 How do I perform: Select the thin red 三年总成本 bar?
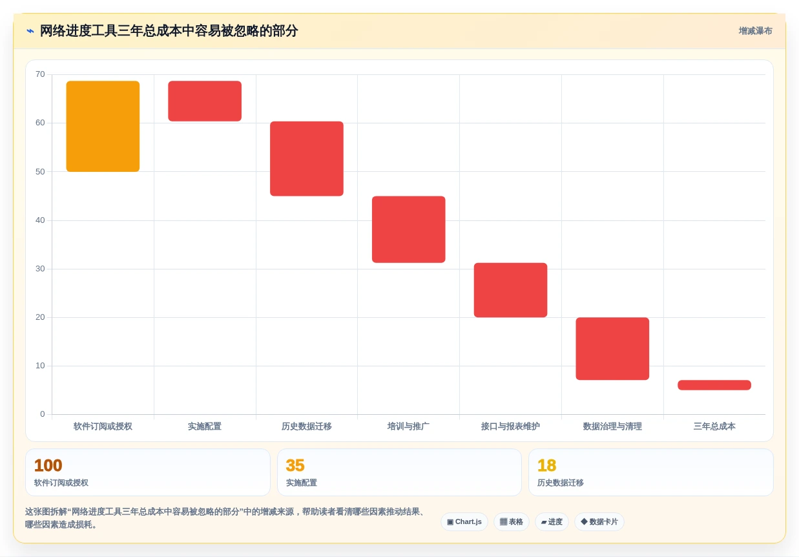(714, 385)
